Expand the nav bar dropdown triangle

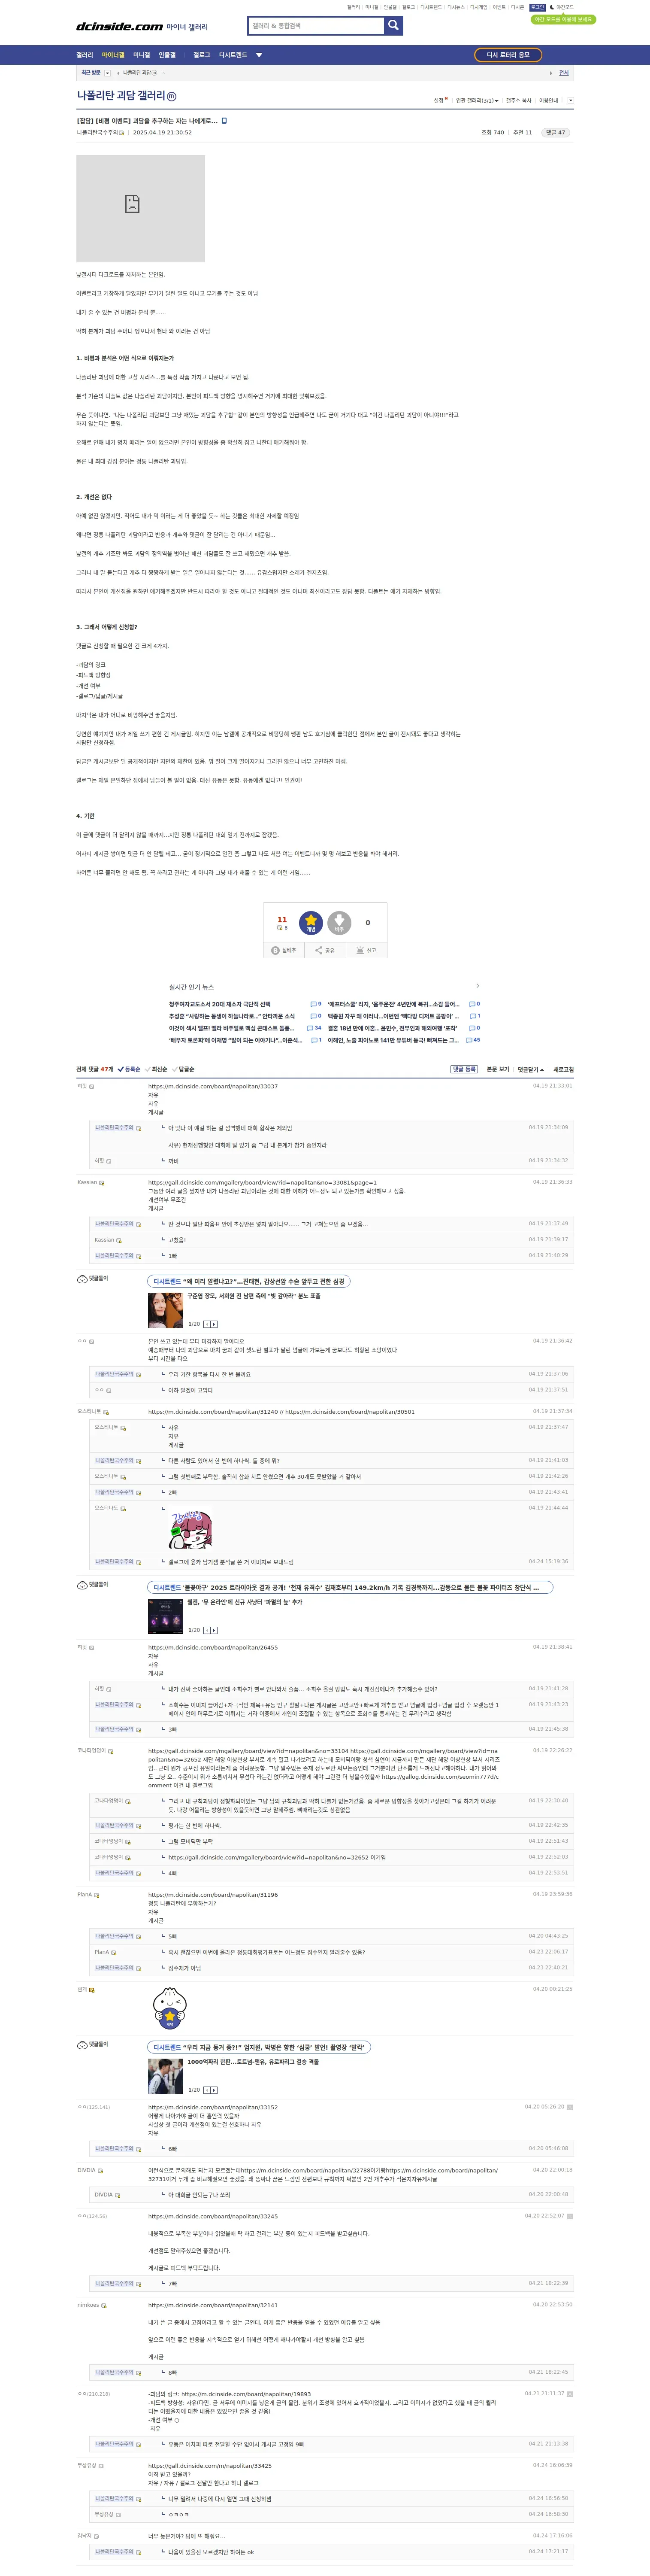pos(259,55)
